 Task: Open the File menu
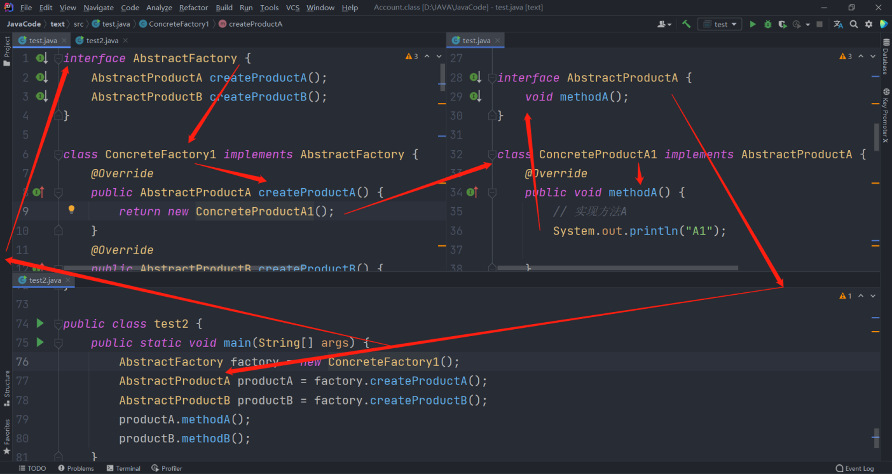pyautogui.click(x=26, y=8)
